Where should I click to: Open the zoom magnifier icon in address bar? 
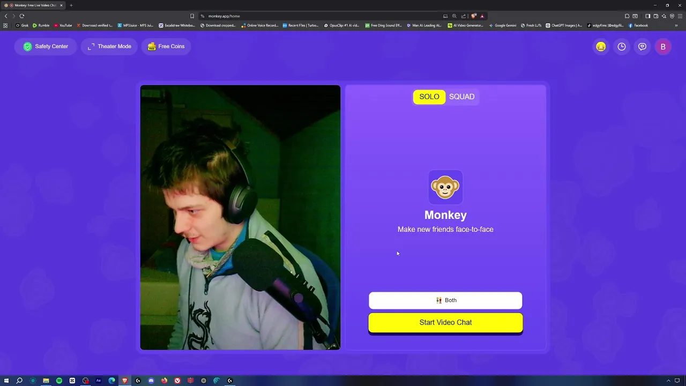click(x=454, y=16)
